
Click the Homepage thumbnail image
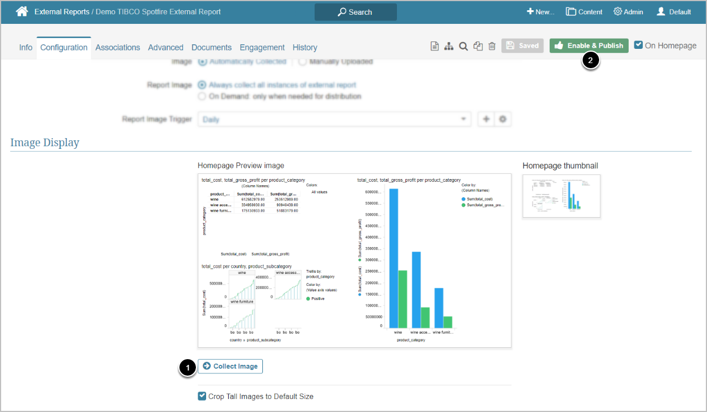point(561,196)
